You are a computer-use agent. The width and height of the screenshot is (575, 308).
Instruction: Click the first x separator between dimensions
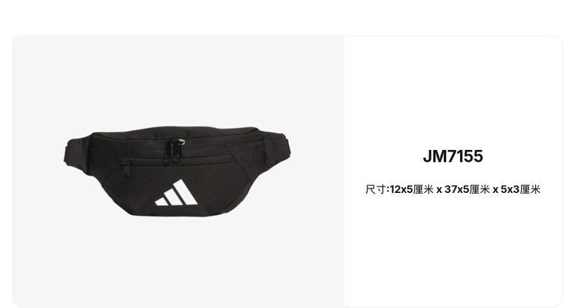[439, 190]
